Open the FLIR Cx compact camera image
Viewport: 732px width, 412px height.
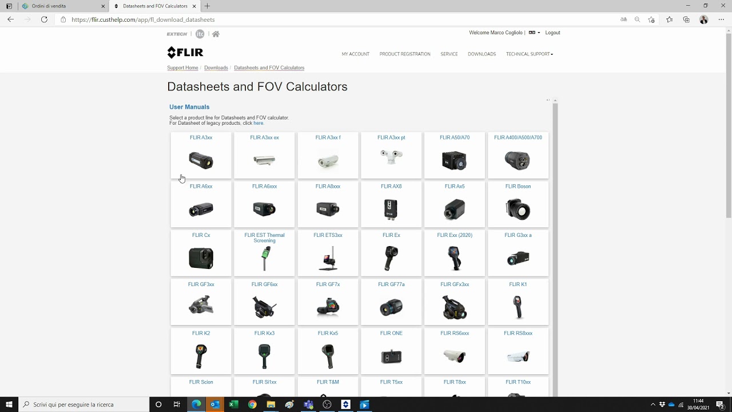[x=201, y=259]
